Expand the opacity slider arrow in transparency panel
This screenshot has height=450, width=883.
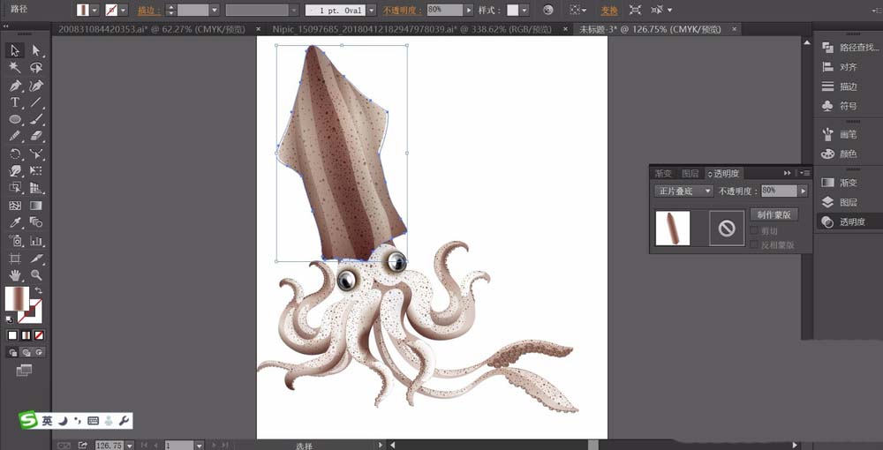[x=803, y=191]
